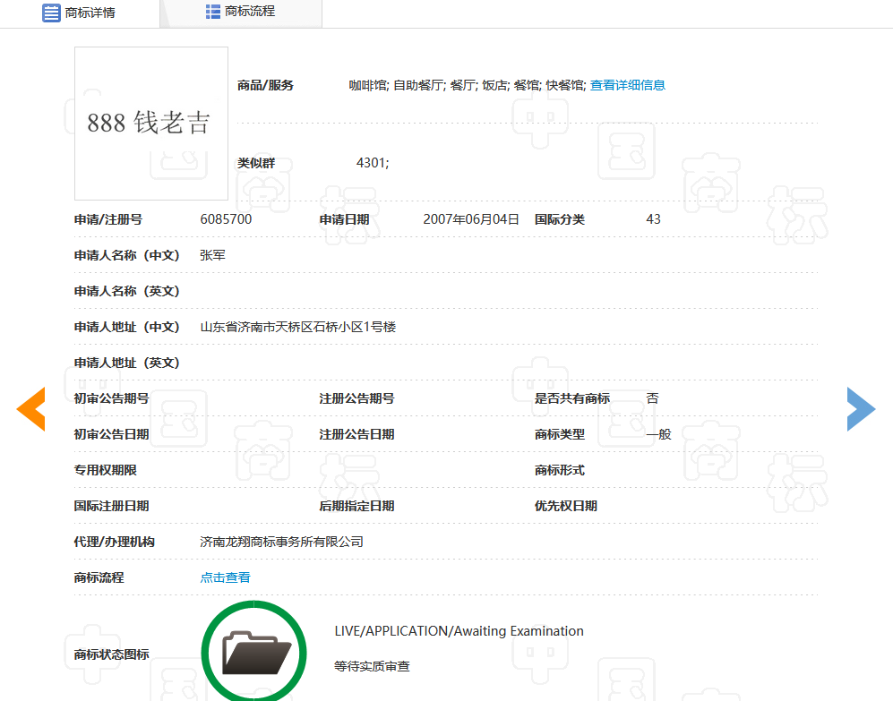The image size is (893, 701).
Task: Click the blue right navigation arrow
Action: [x=861, y=408]
